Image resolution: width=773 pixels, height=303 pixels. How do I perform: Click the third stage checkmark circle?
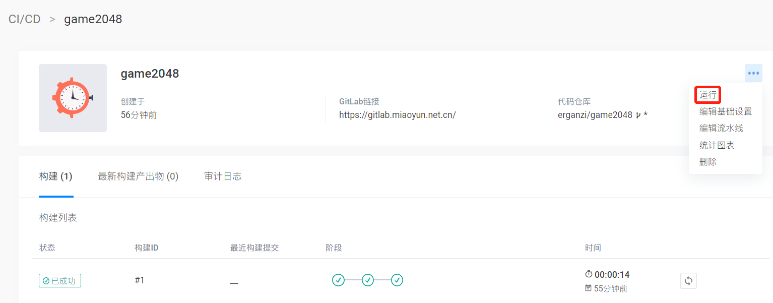(397, 280)
